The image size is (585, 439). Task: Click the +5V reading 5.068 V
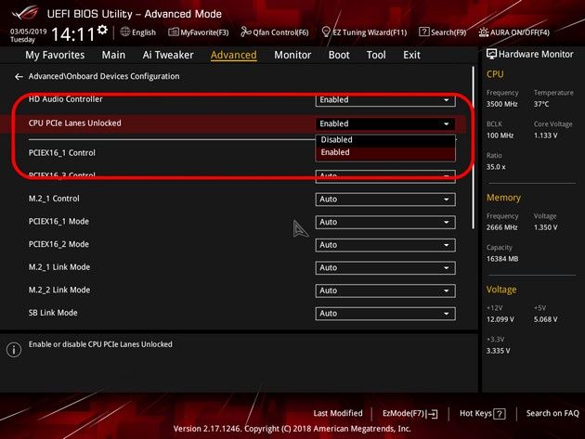coord(545,319)
